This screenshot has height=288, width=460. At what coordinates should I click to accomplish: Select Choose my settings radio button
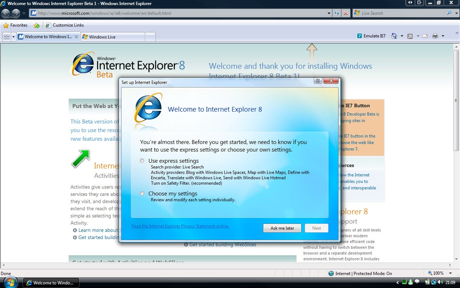(142, 193)
